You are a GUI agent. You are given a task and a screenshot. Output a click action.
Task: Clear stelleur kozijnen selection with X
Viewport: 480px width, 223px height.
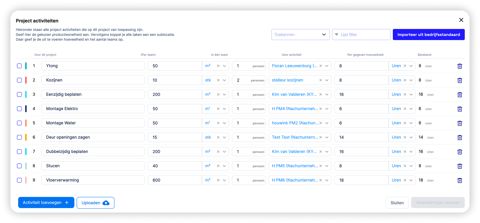pos(320,80)
